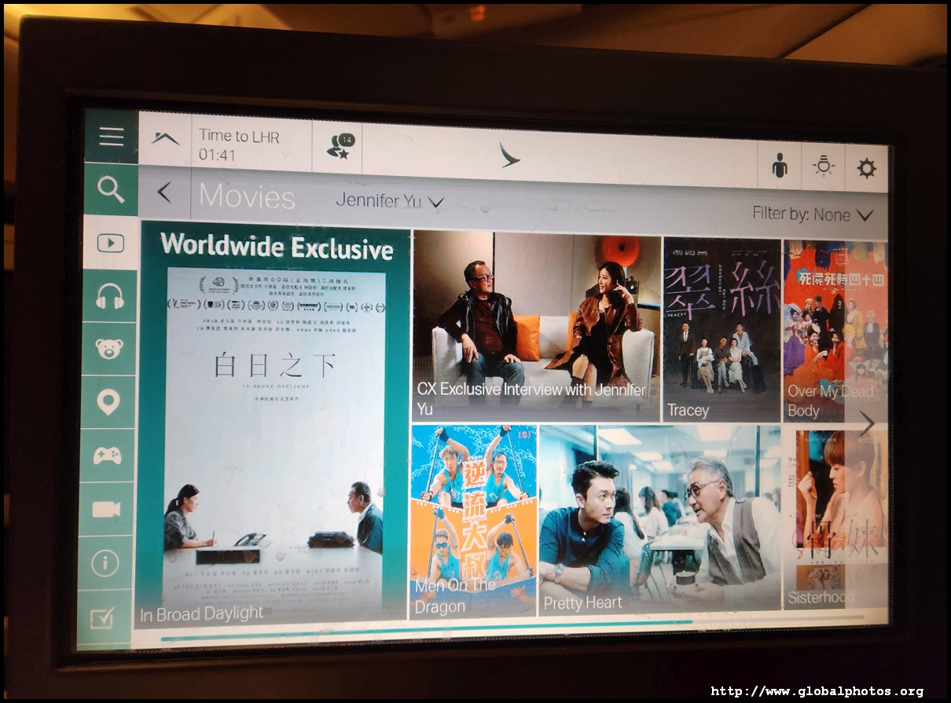Viewport: 951px width, 703px height.
Task: Tap the Worldwide Exclusive banner heading
Action: pyautogui.click(x=277, y=246)
